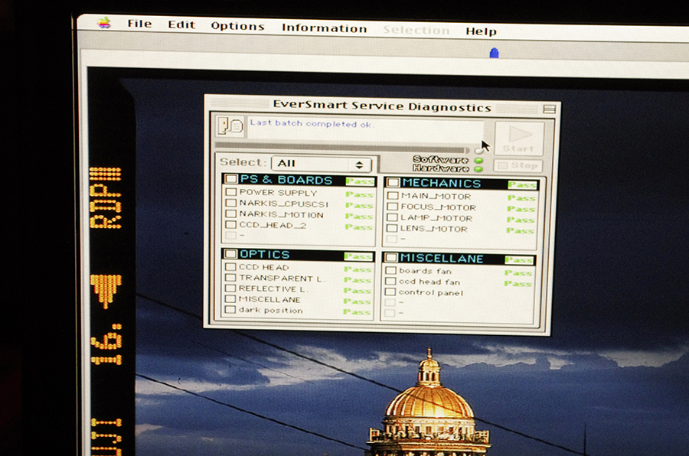Tick the control panel checkbox
This screenshot has width=689, height=456.
coord(390,292)
